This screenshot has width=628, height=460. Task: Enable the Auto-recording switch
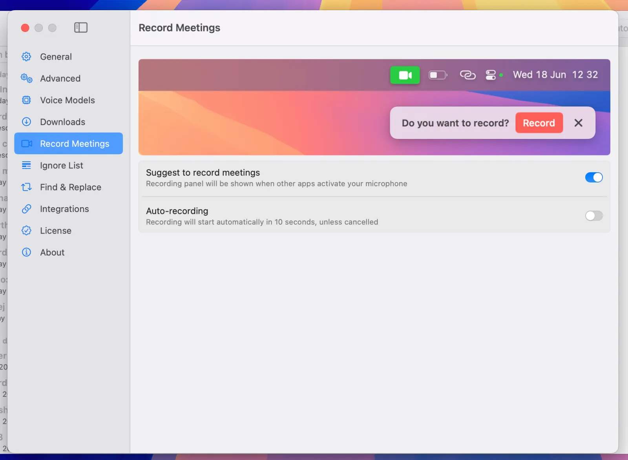coord(594,215)
